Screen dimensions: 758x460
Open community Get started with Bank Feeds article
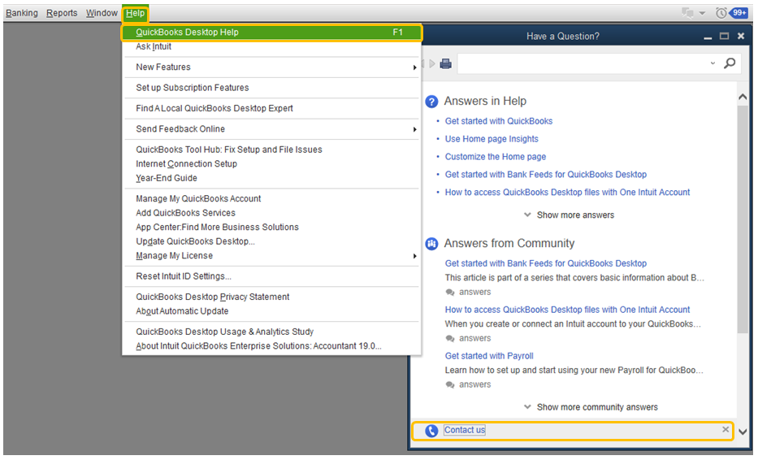click(x=545, y=263)
